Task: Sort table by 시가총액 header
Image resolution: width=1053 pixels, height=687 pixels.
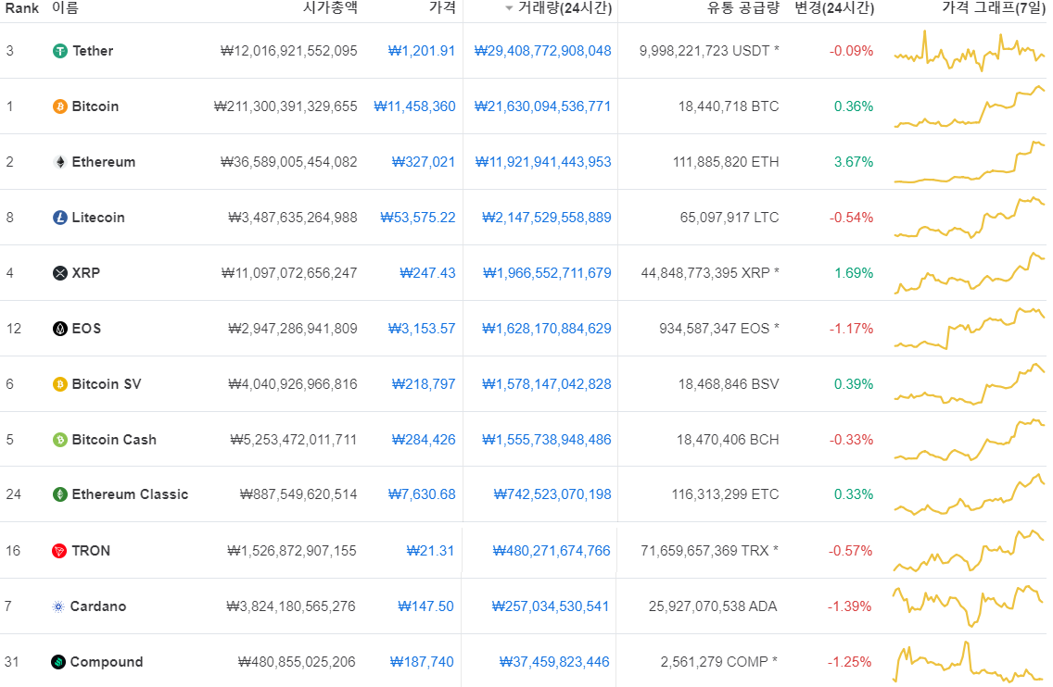Action: click(330, 8)
